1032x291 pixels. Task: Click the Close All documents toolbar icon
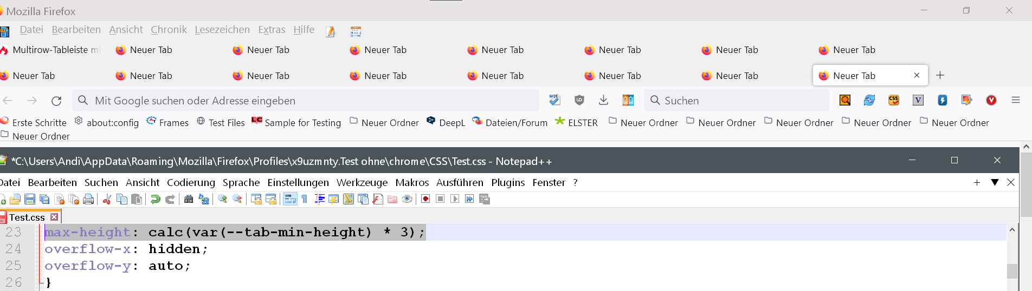pyautogui.click(x=74, y=199)
